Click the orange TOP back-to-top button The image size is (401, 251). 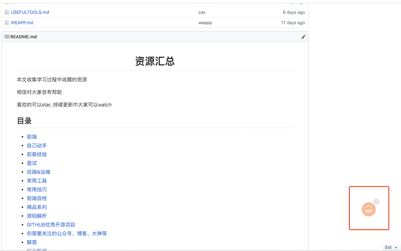click(x=369, y=210)
